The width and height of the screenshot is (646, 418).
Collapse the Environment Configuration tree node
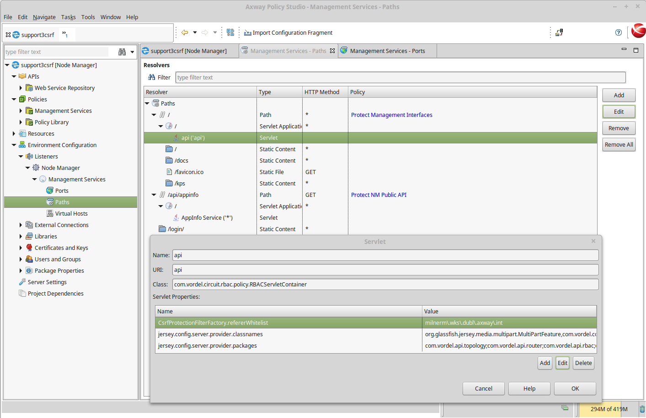point(14,145)
